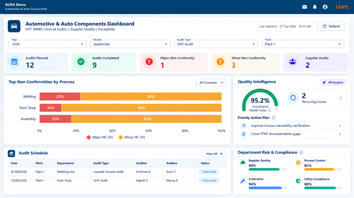
Task: Click the Audits Planned calendar icon
Action: point(14,62)
